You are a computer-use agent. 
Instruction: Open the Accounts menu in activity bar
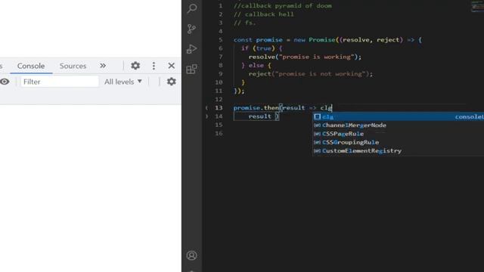point(191,255)
